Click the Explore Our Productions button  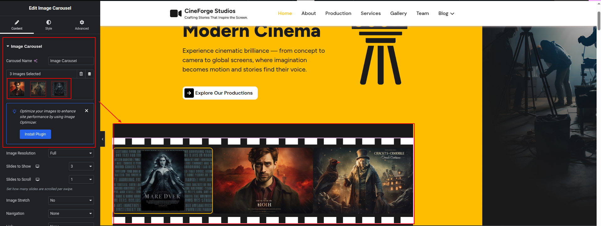click(220, 93)
